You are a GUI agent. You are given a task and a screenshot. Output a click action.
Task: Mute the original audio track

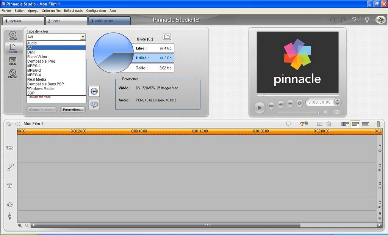point(380,170)
